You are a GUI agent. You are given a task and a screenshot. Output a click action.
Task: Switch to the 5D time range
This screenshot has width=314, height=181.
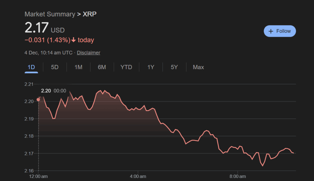55,67
